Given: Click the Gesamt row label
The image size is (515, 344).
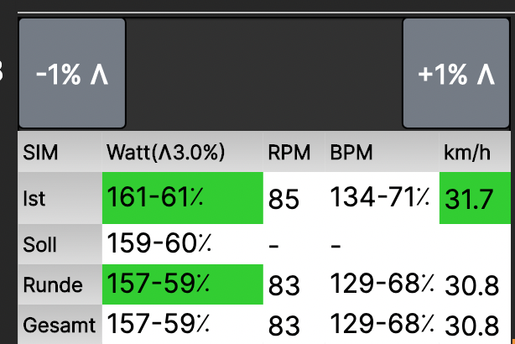Looking at the screenshot, I should (59, 322).
